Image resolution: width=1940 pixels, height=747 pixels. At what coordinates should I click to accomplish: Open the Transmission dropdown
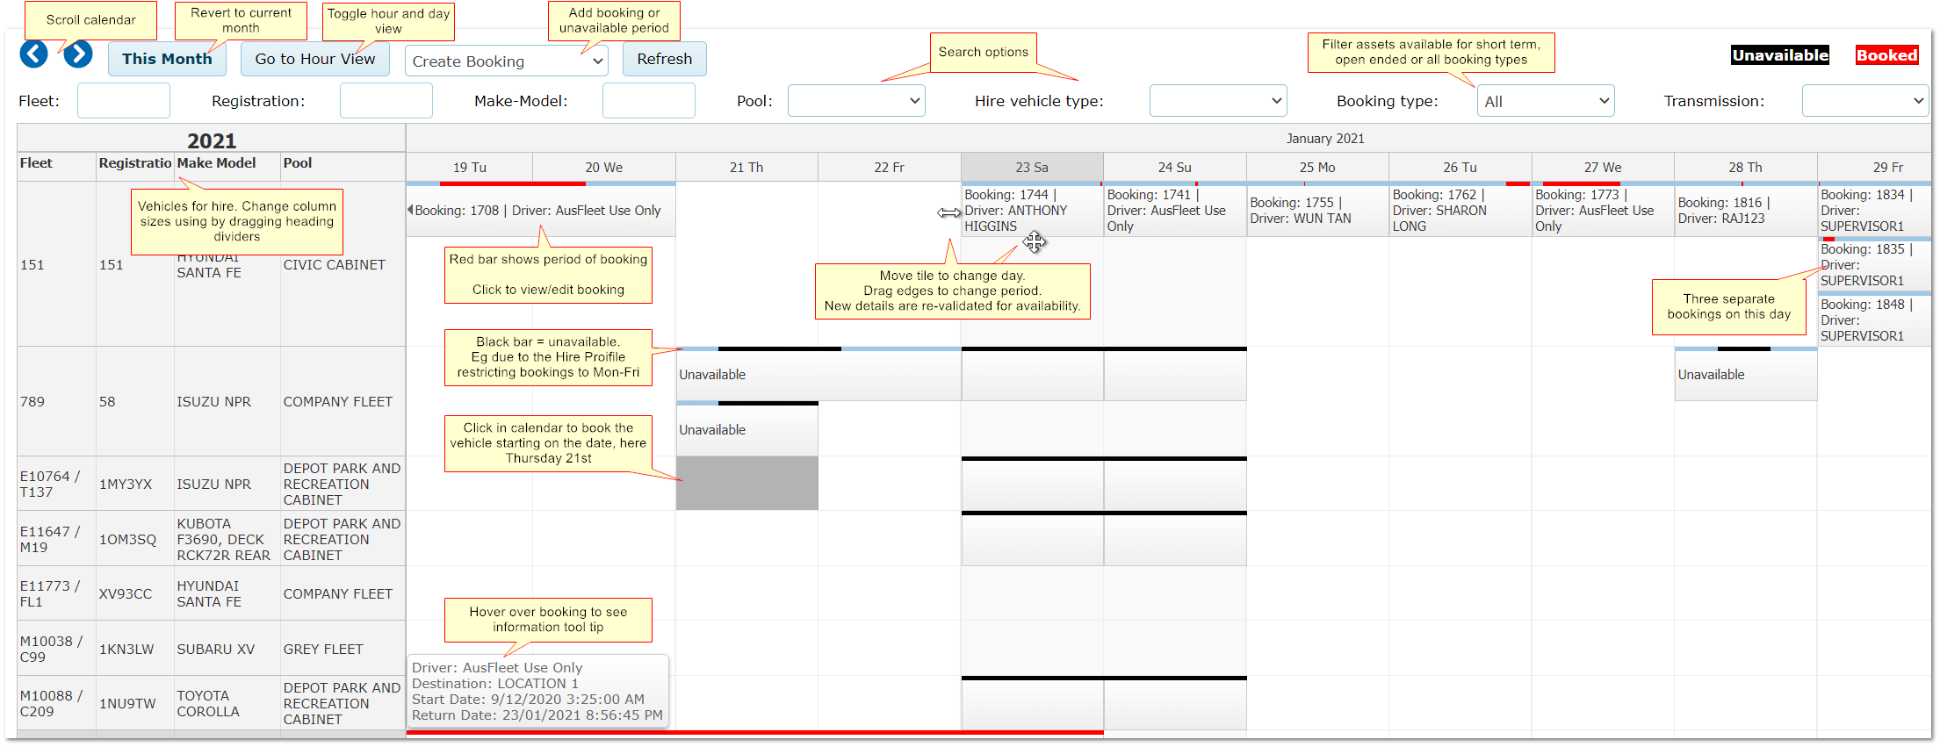point(1864,101)
